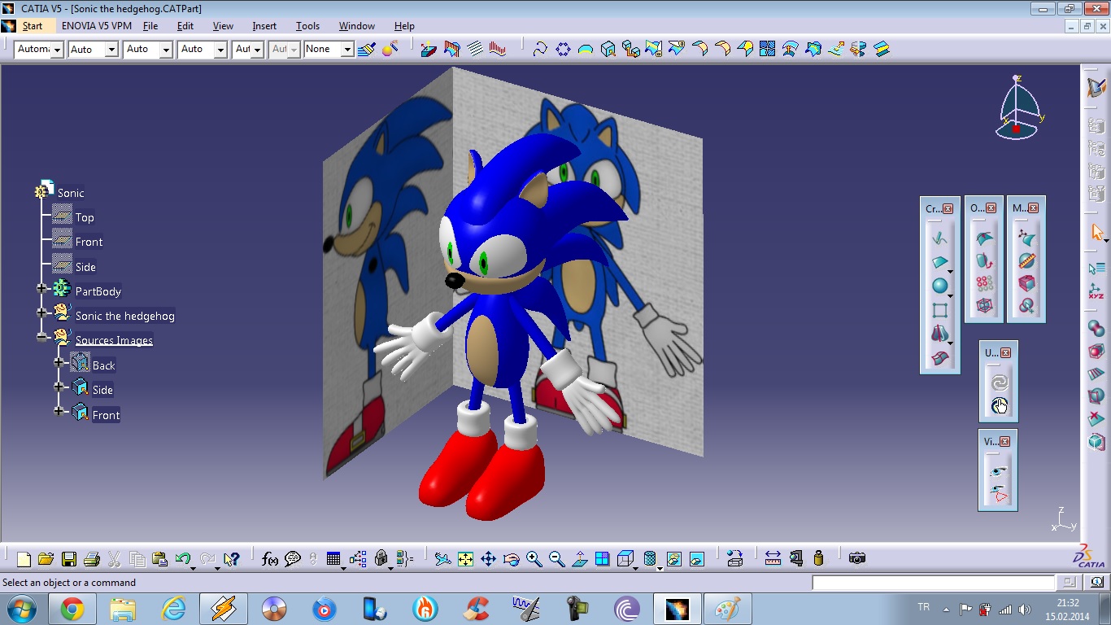The image size is (1111, 625).
Task: Close the M... floating toolbar
Action: pos(1033,208)
